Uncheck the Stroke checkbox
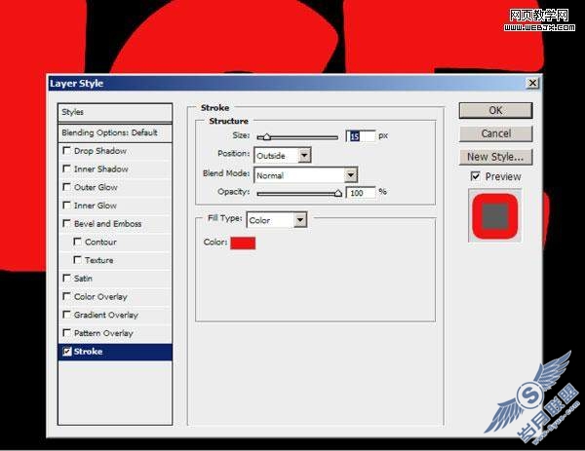Image resolution: width=585 pixels, height=451 pixels. tap(67, 352)
